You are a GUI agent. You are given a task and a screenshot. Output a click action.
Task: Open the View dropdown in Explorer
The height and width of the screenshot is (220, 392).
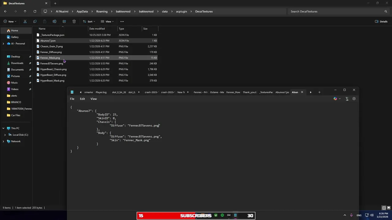[x=107, y=21]
